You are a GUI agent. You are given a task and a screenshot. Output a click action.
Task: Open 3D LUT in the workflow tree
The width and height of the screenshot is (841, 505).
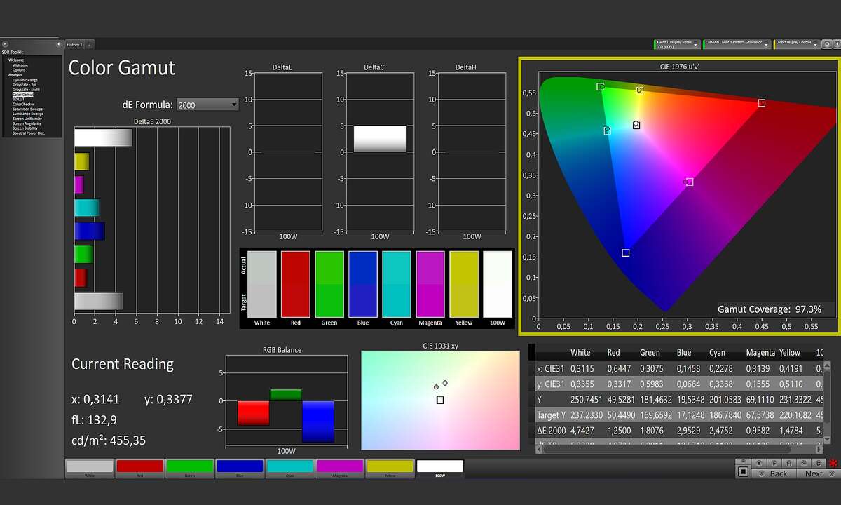[x=18, y=99]
